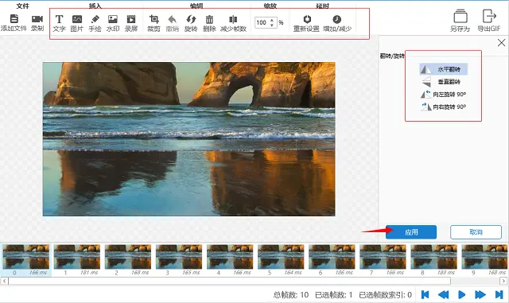Select frame 9 thumbnail in timeline
Screen dimensions: 509x303
[x=484, y=257]
